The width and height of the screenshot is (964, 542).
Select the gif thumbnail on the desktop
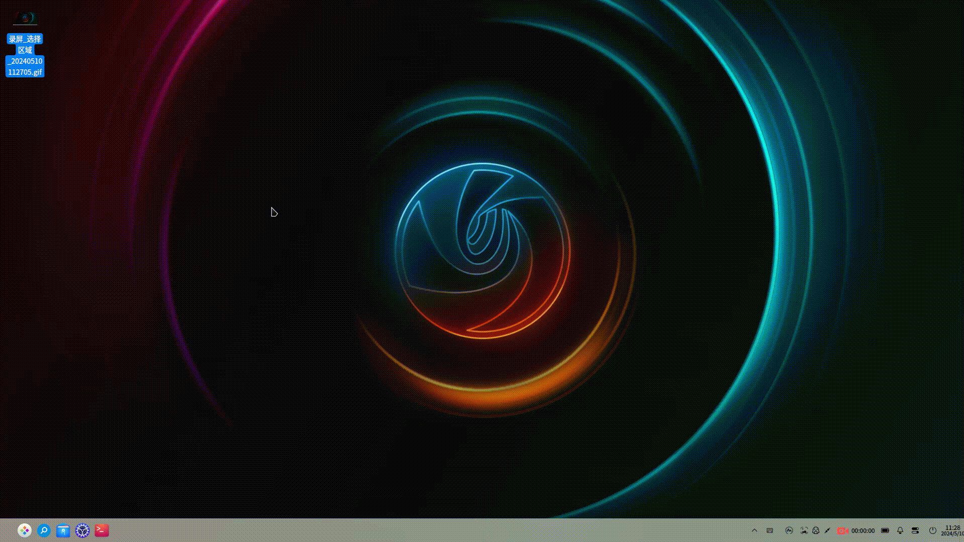(x=25, y=19)
